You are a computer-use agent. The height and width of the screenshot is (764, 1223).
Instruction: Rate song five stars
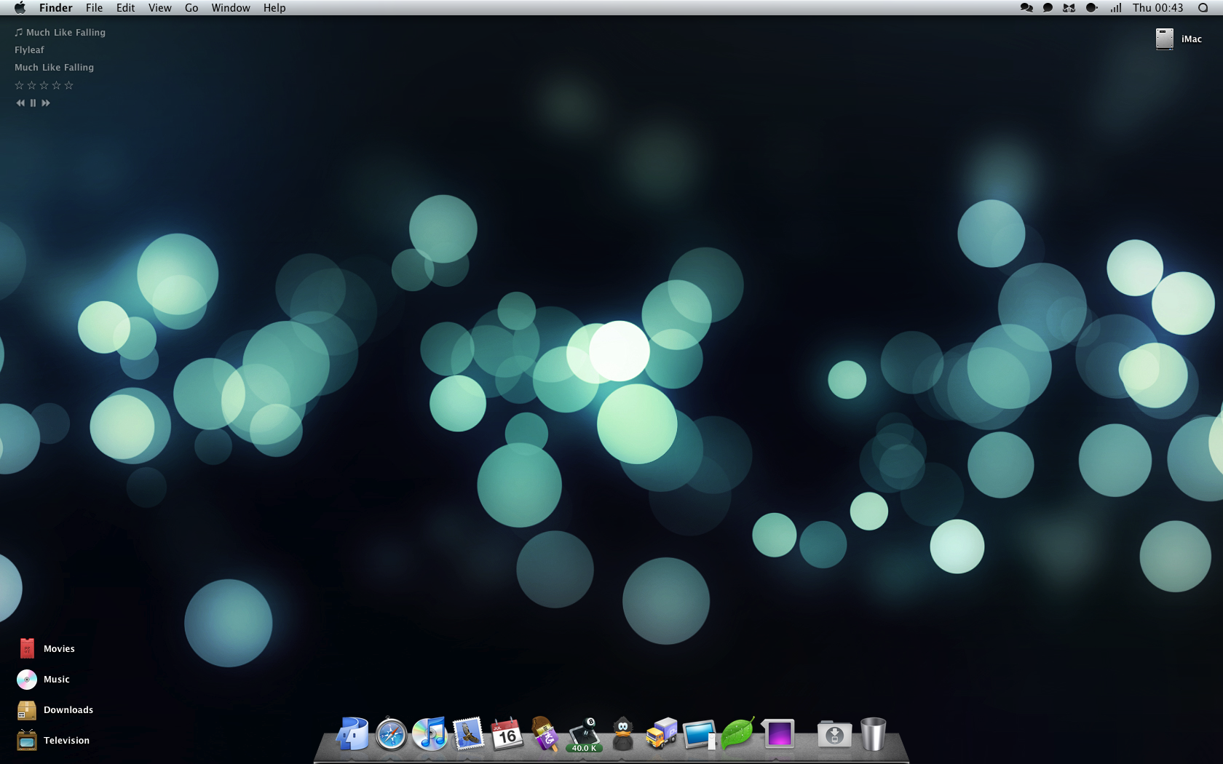point(69,86)
